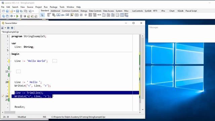Pick the TLabel 'Abc' palette component
This screenshot has height=121, width=215.
pyautogui.click(x=63, y=15)
